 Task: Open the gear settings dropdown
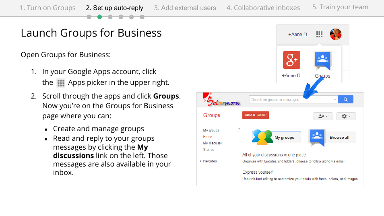coord(346,116)
